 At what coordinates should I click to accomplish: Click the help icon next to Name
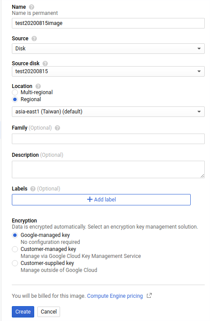31,7
